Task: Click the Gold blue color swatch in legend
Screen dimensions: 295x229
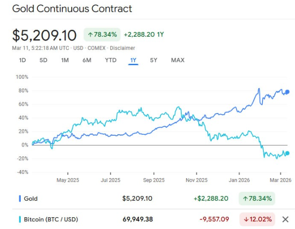Action: point(20,199)
